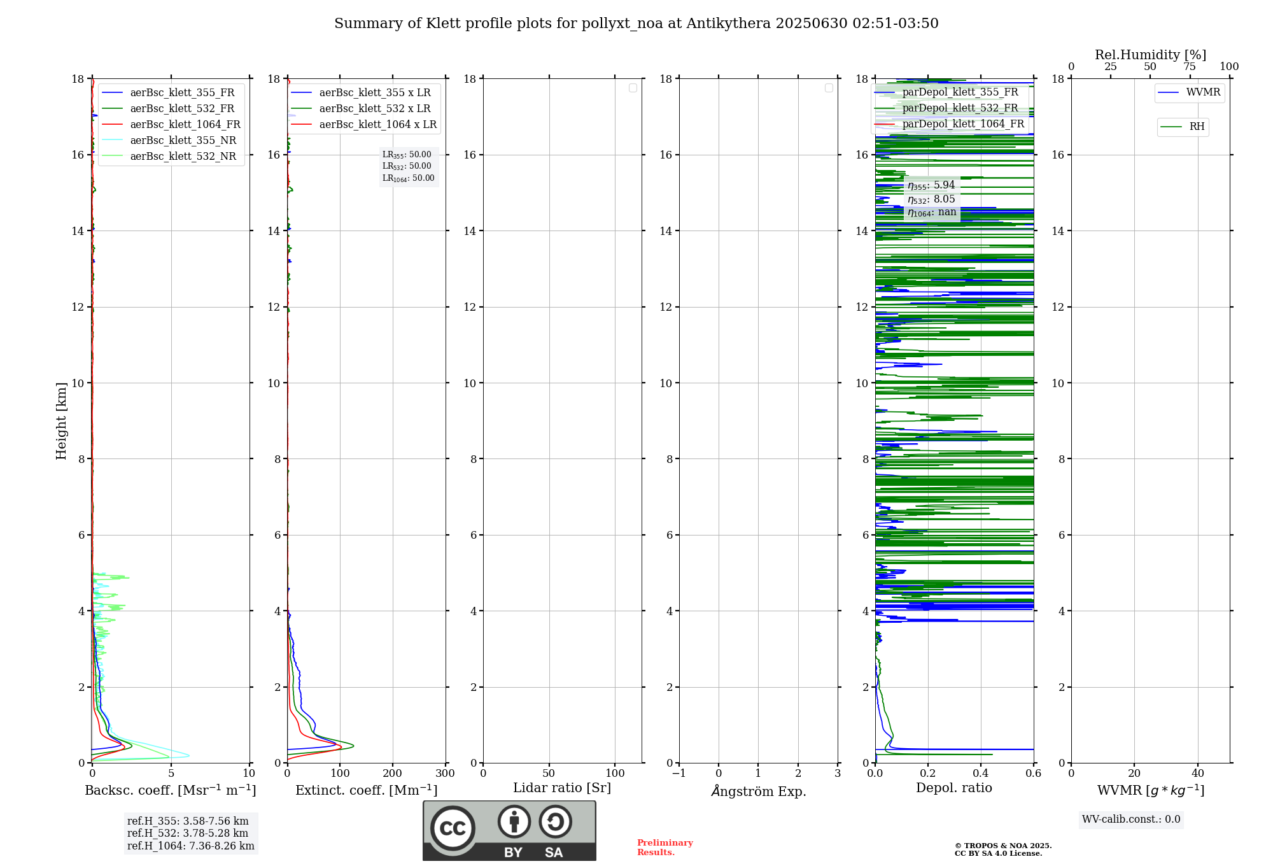Click legend entry 'aerBsc_klett_1064 x LR'
This screenshot has height=866, width=1273.
tap(364, 124)
